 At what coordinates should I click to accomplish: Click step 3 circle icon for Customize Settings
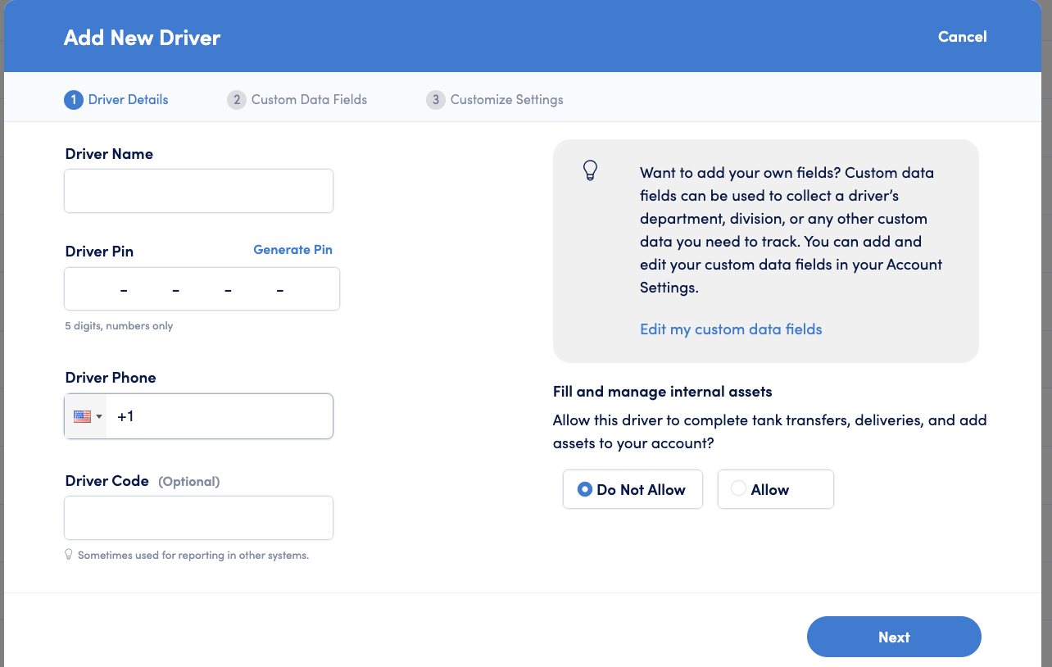point(436,100)
